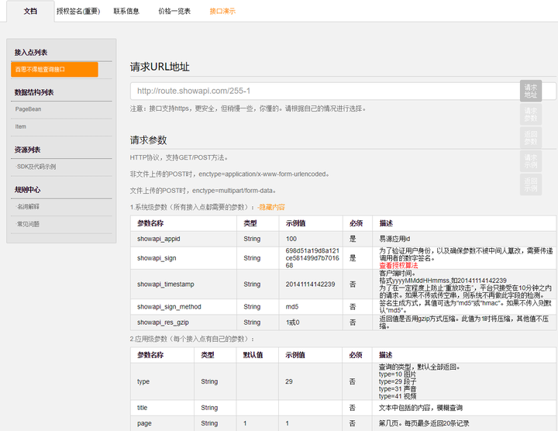Open 查看授权算法 red link

[398, 266]
